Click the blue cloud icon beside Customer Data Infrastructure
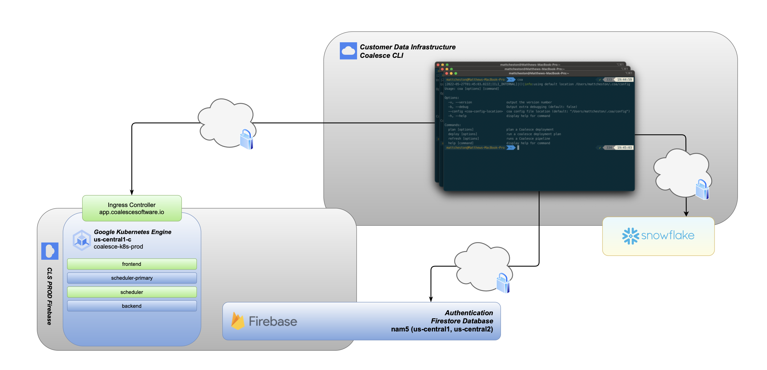This screenshot has height=370, width=767. click(x=348, y=51)
